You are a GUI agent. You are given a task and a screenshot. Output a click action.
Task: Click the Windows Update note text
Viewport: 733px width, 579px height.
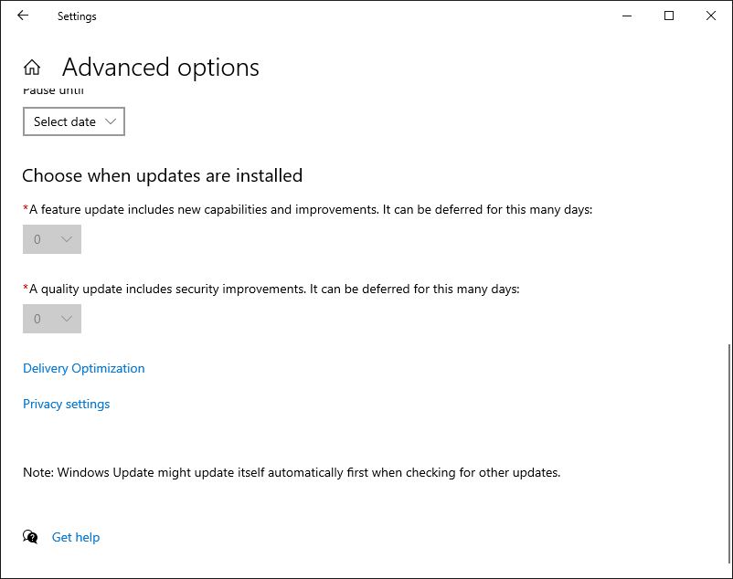point(292,473)
